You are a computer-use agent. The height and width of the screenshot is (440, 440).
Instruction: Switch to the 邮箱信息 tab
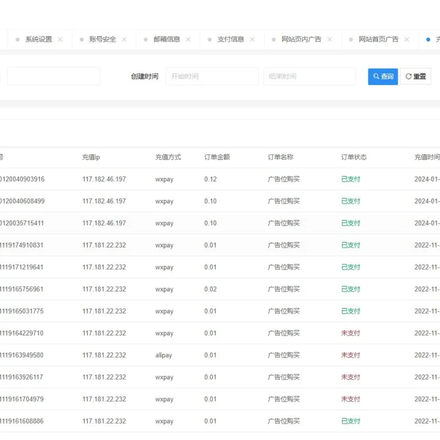coord(167,40)
